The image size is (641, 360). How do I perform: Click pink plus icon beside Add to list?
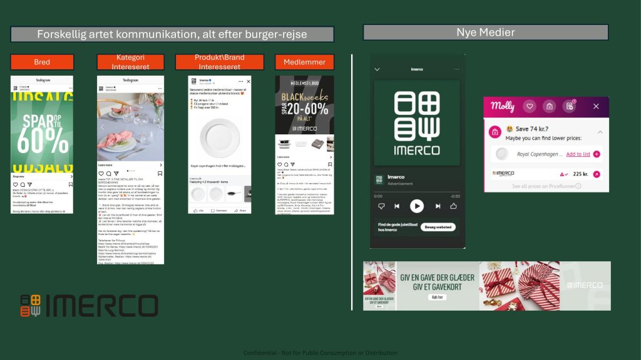click(x=597, y=154)
